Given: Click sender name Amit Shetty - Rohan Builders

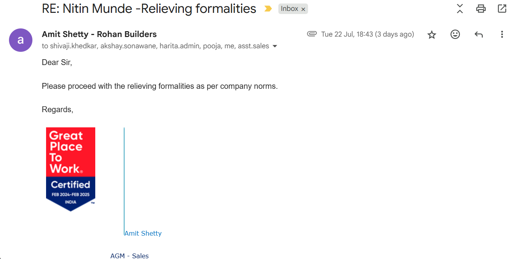Looking at the screenshot, I should coord(99,34).
